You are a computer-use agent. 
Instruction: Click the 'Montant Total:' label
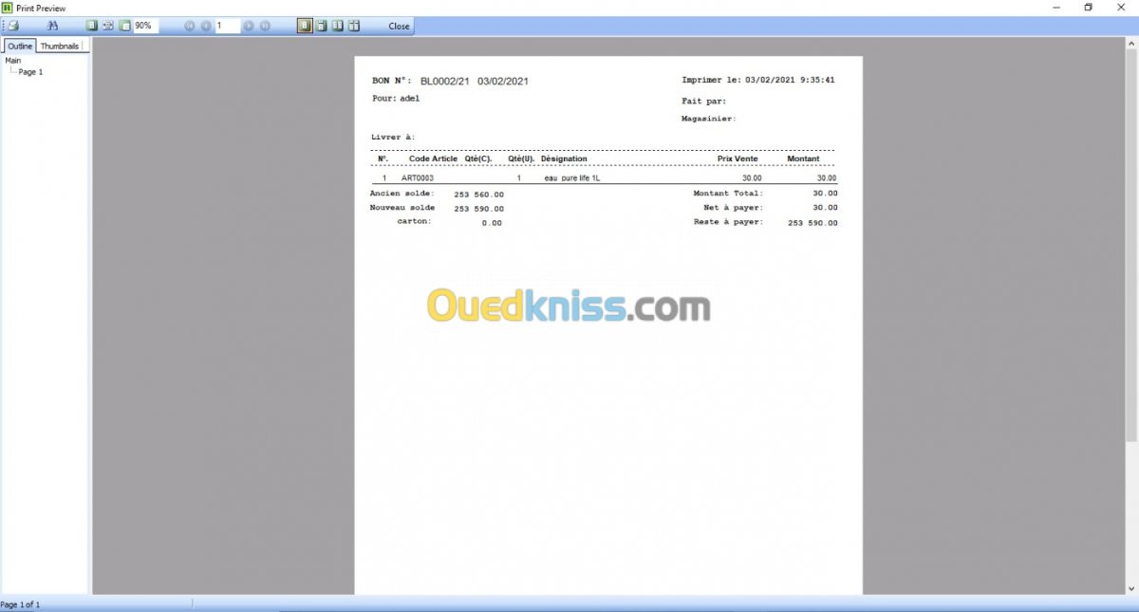[x=728, y=193]
